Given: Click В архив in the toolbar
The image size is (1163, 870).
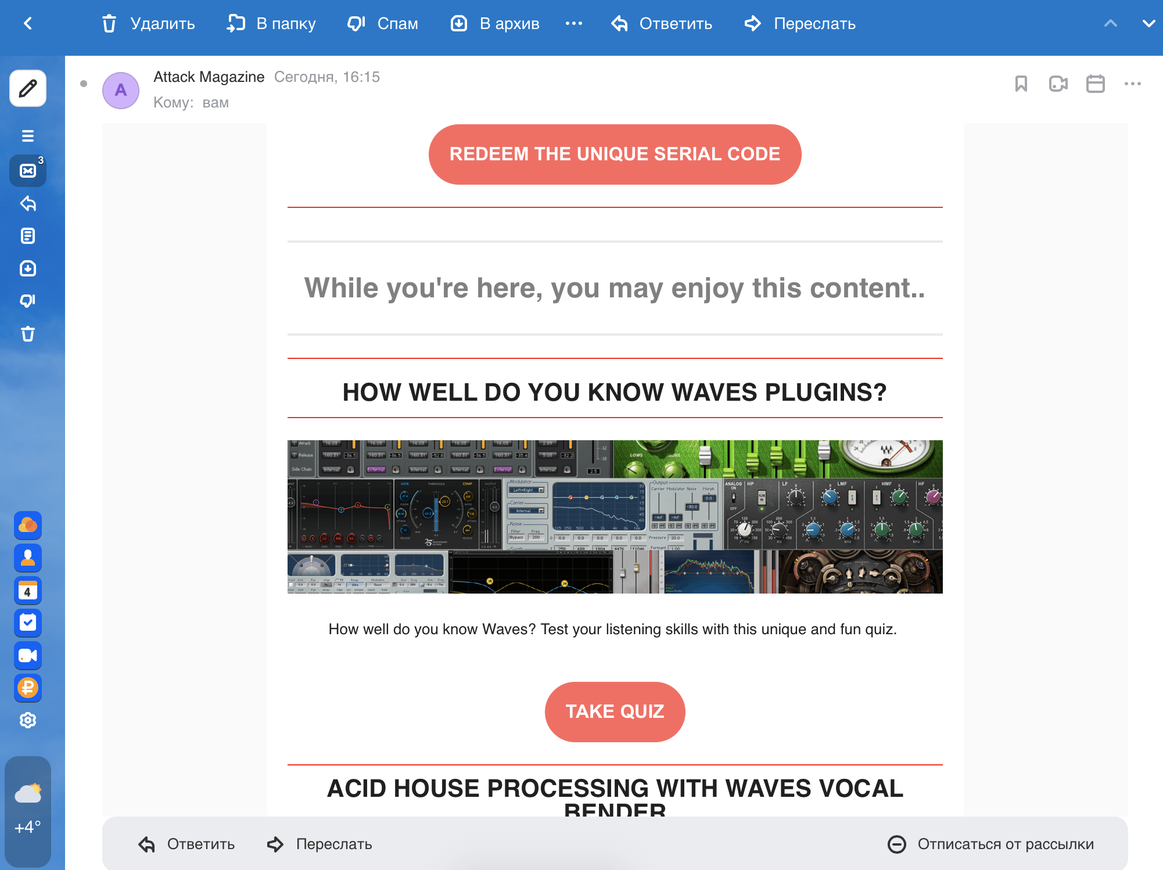Looking at the screenshot, I should click(495, 23).
